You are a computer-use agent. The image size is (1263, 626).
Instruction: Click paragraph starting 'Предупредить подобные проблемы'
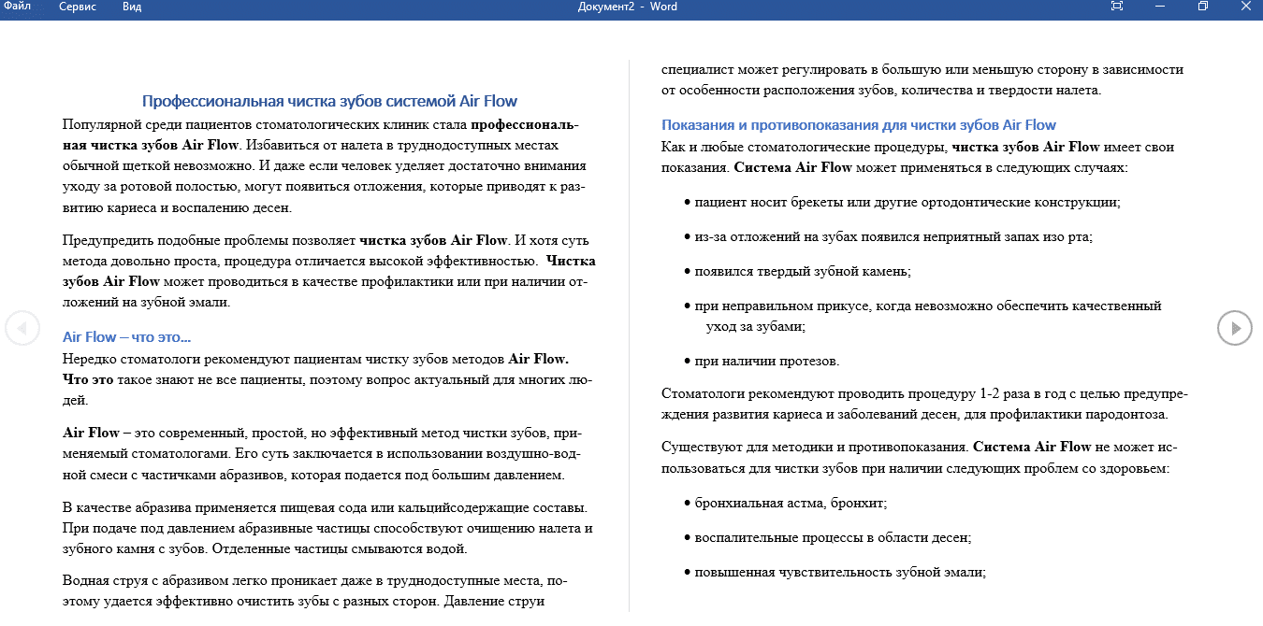[x=328, y=271]
